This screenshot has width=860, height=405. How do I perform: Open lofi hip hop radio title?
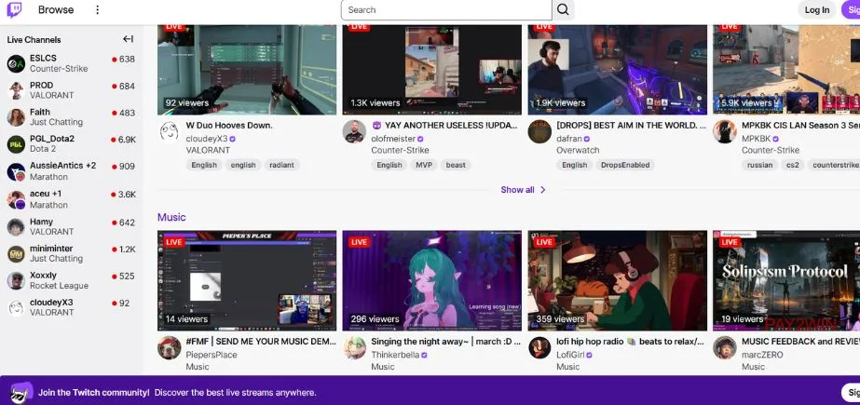click(x=631, y=342)
